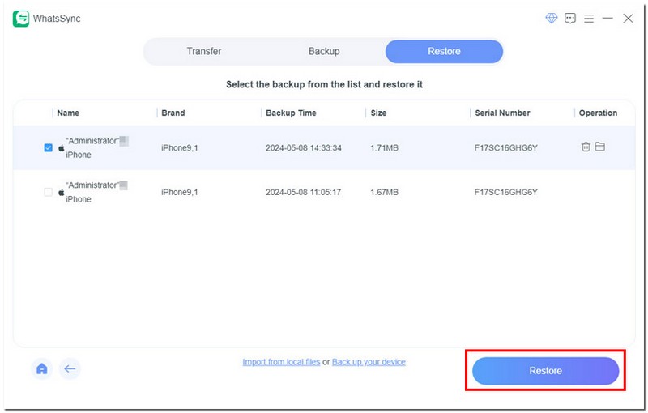The image size is (648, 413).
Task: Open the premium diamond icon
Action: [x=552, y=18]
